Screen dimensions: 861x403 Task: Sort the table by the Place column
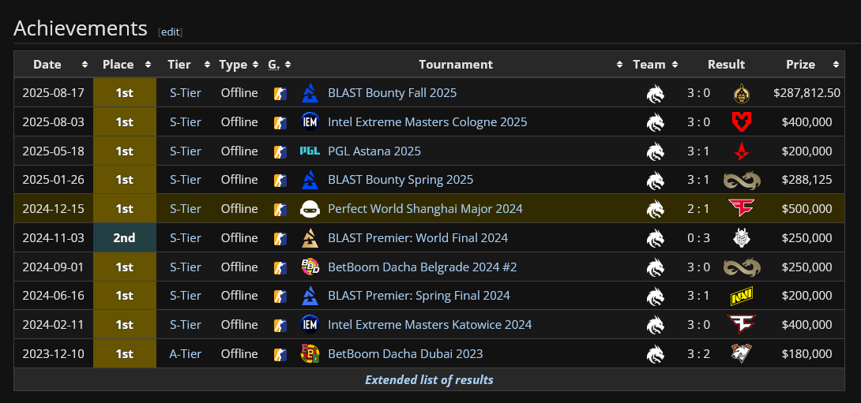pyautogui.click(x=124, y=65)
